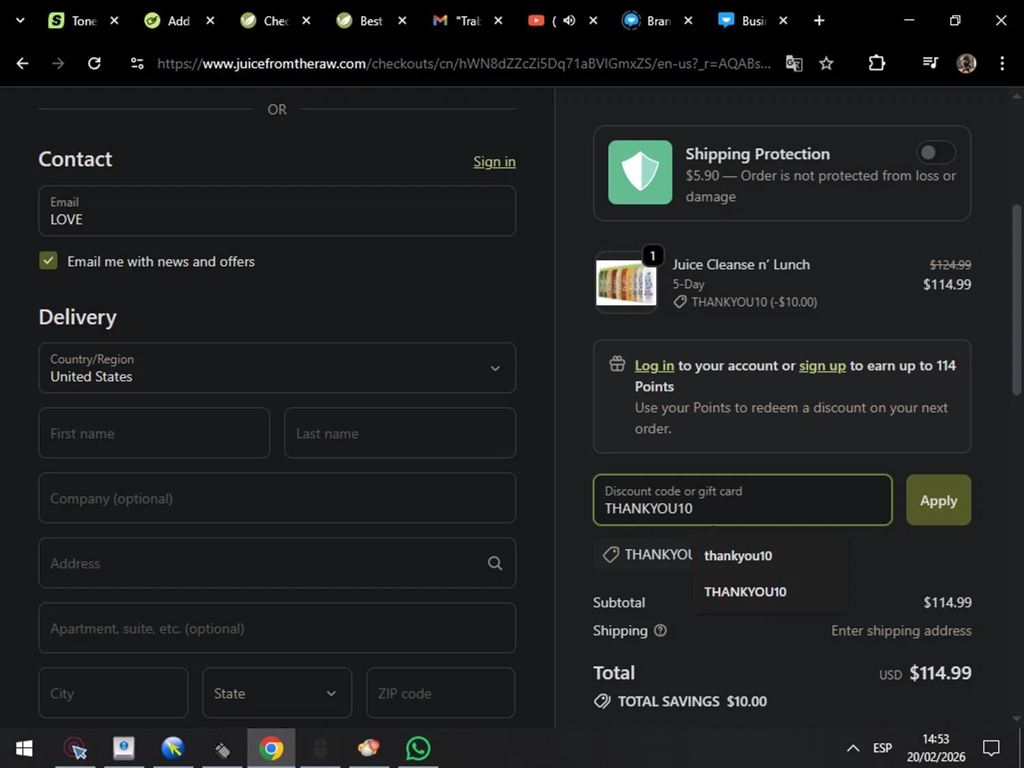Viewport: 1024px width, 768px height.
Task: Open the tab search chevron
Action: [x=20, y=20]
